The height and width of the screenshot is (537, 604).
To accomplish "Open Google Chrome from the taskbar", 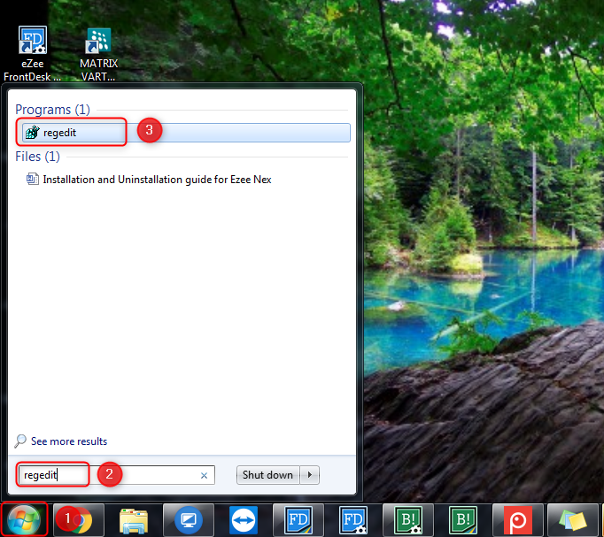I will coord(79,520).
